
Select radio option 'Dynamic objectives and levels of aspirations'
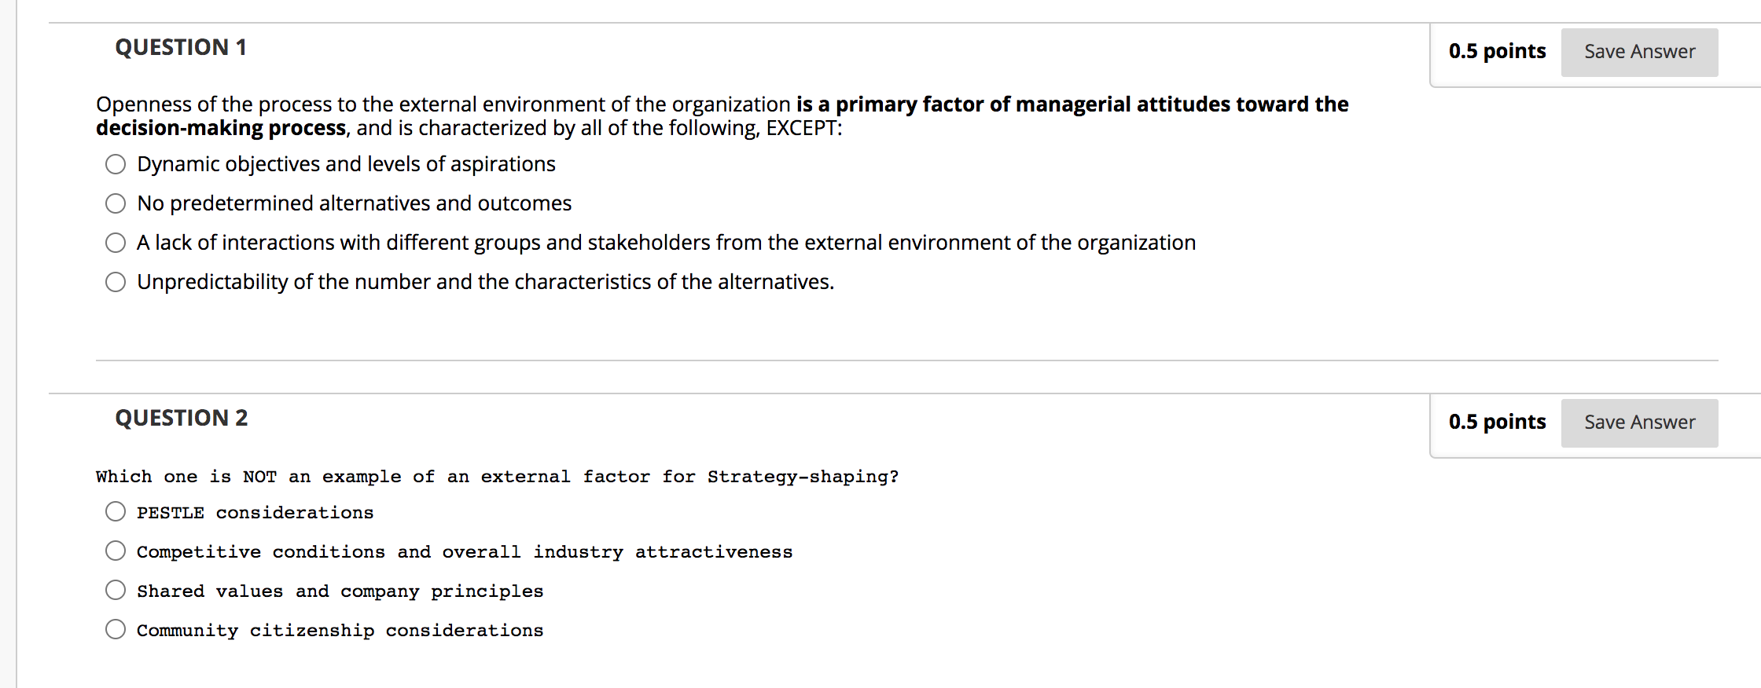(116, 164)
